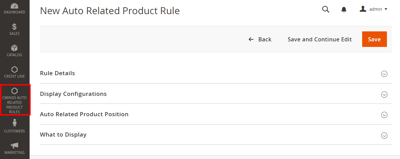Expand Auto Related Product Position chevron

[x=385, y=115]
